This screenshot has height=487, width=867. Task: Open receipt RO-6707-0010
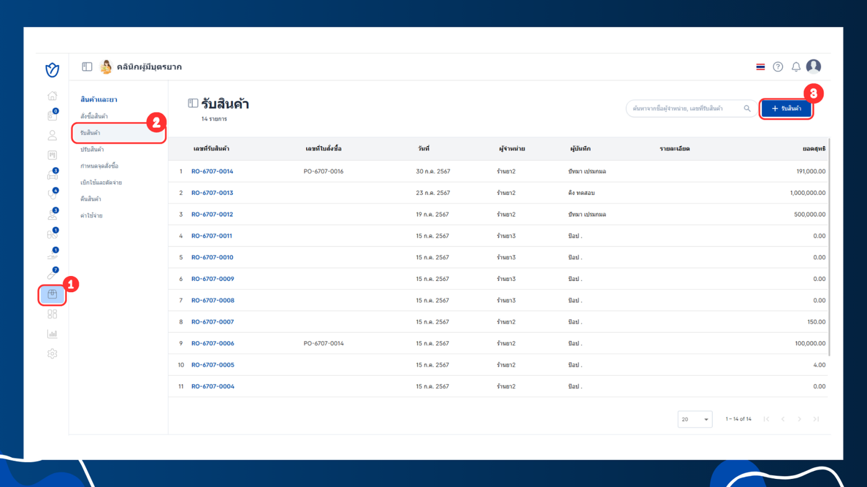(212, 257)
